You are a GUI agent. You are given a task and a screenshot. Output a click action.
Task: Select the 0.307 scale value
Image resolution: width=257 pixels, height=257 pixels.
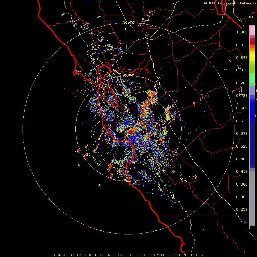point(242,197)
